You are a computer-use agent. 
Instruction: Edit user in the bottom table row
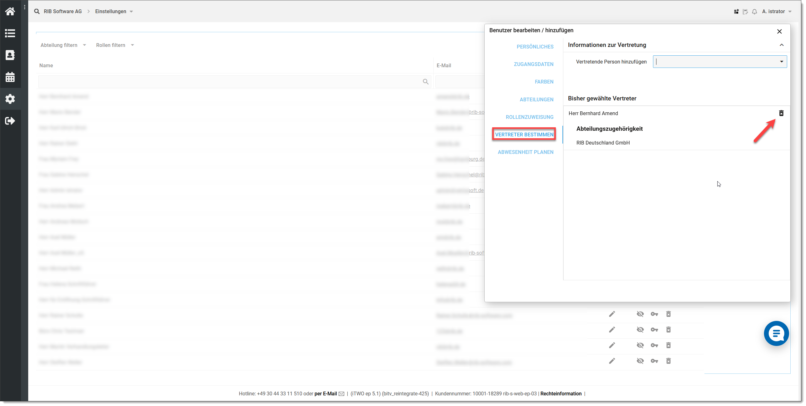click(612, 361)
